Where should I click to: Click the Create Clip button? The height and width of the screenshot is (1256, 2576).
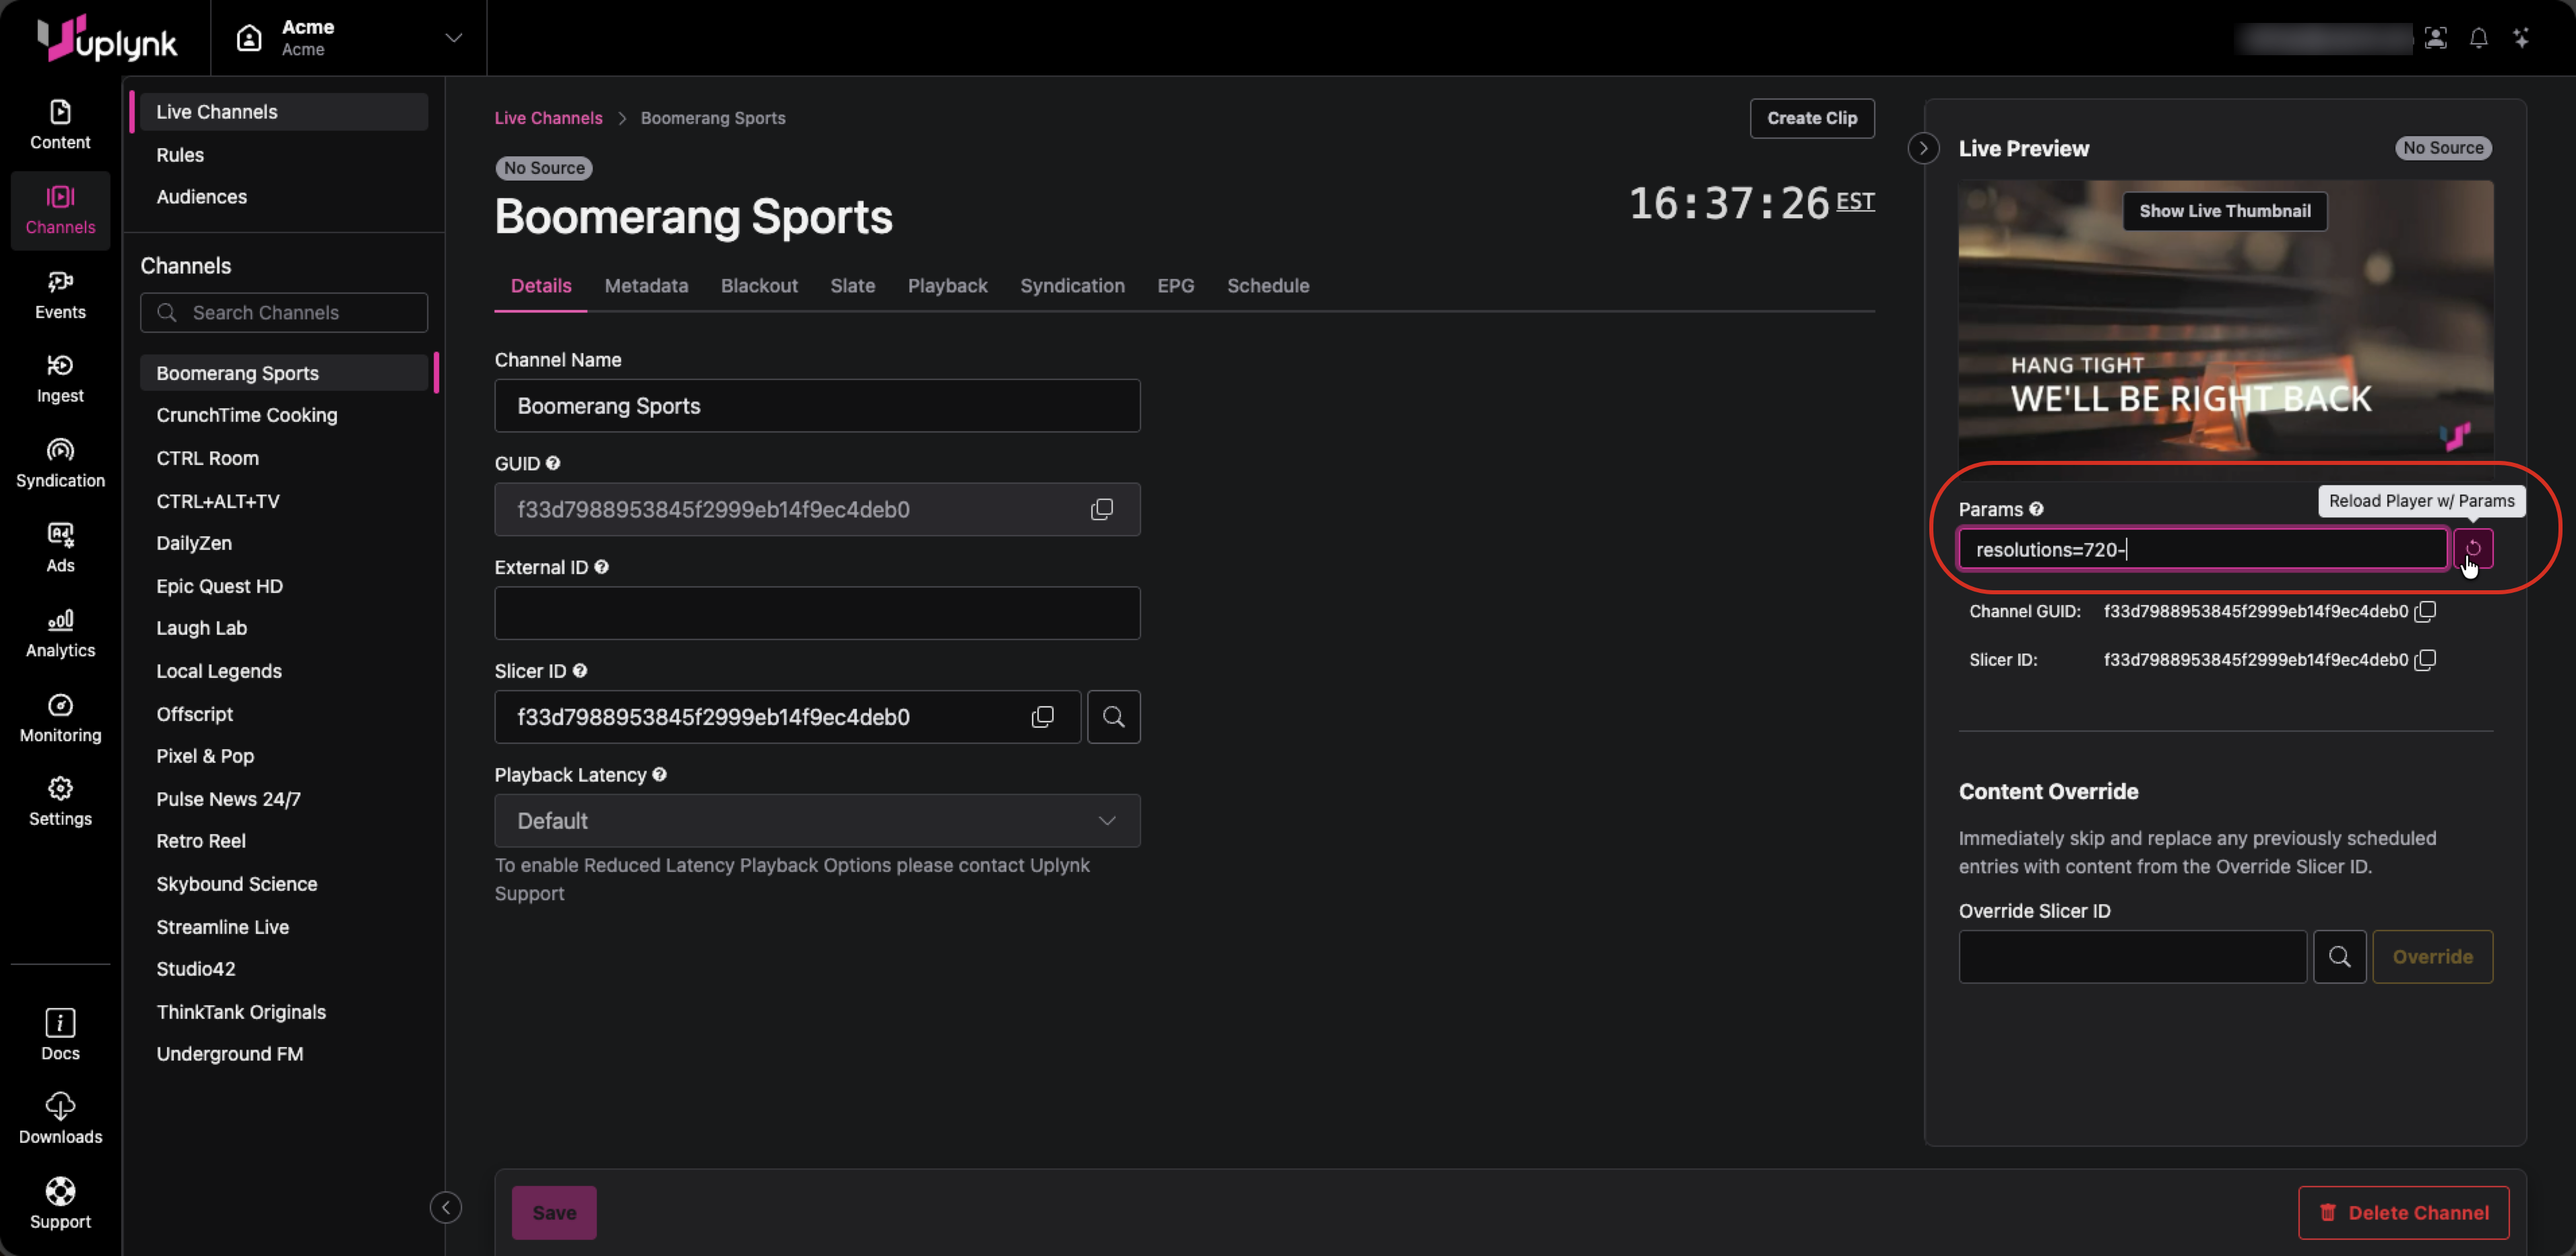pyautogui.click(x=1811, y=118)
